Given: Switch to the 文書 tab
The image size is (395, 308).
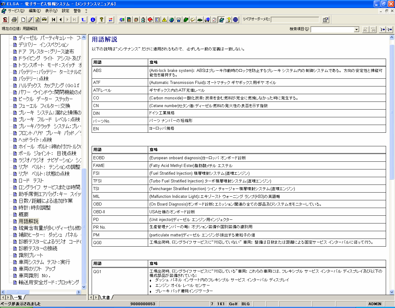Looking at the screenshot, I should click(x=106, y=298).
